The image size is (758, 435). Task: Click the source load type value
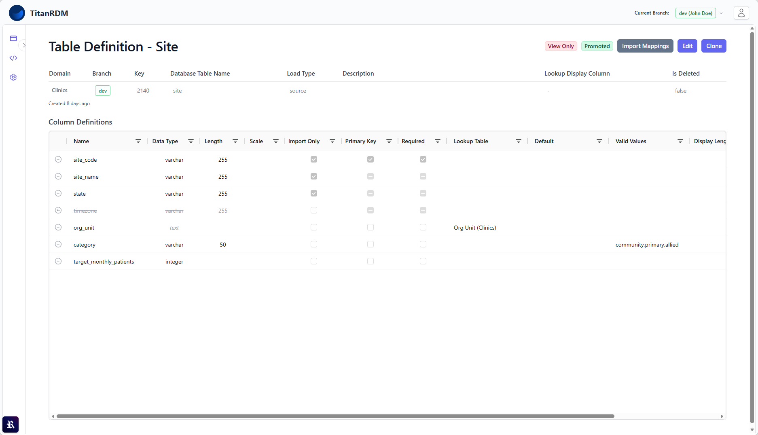[298, 91]
